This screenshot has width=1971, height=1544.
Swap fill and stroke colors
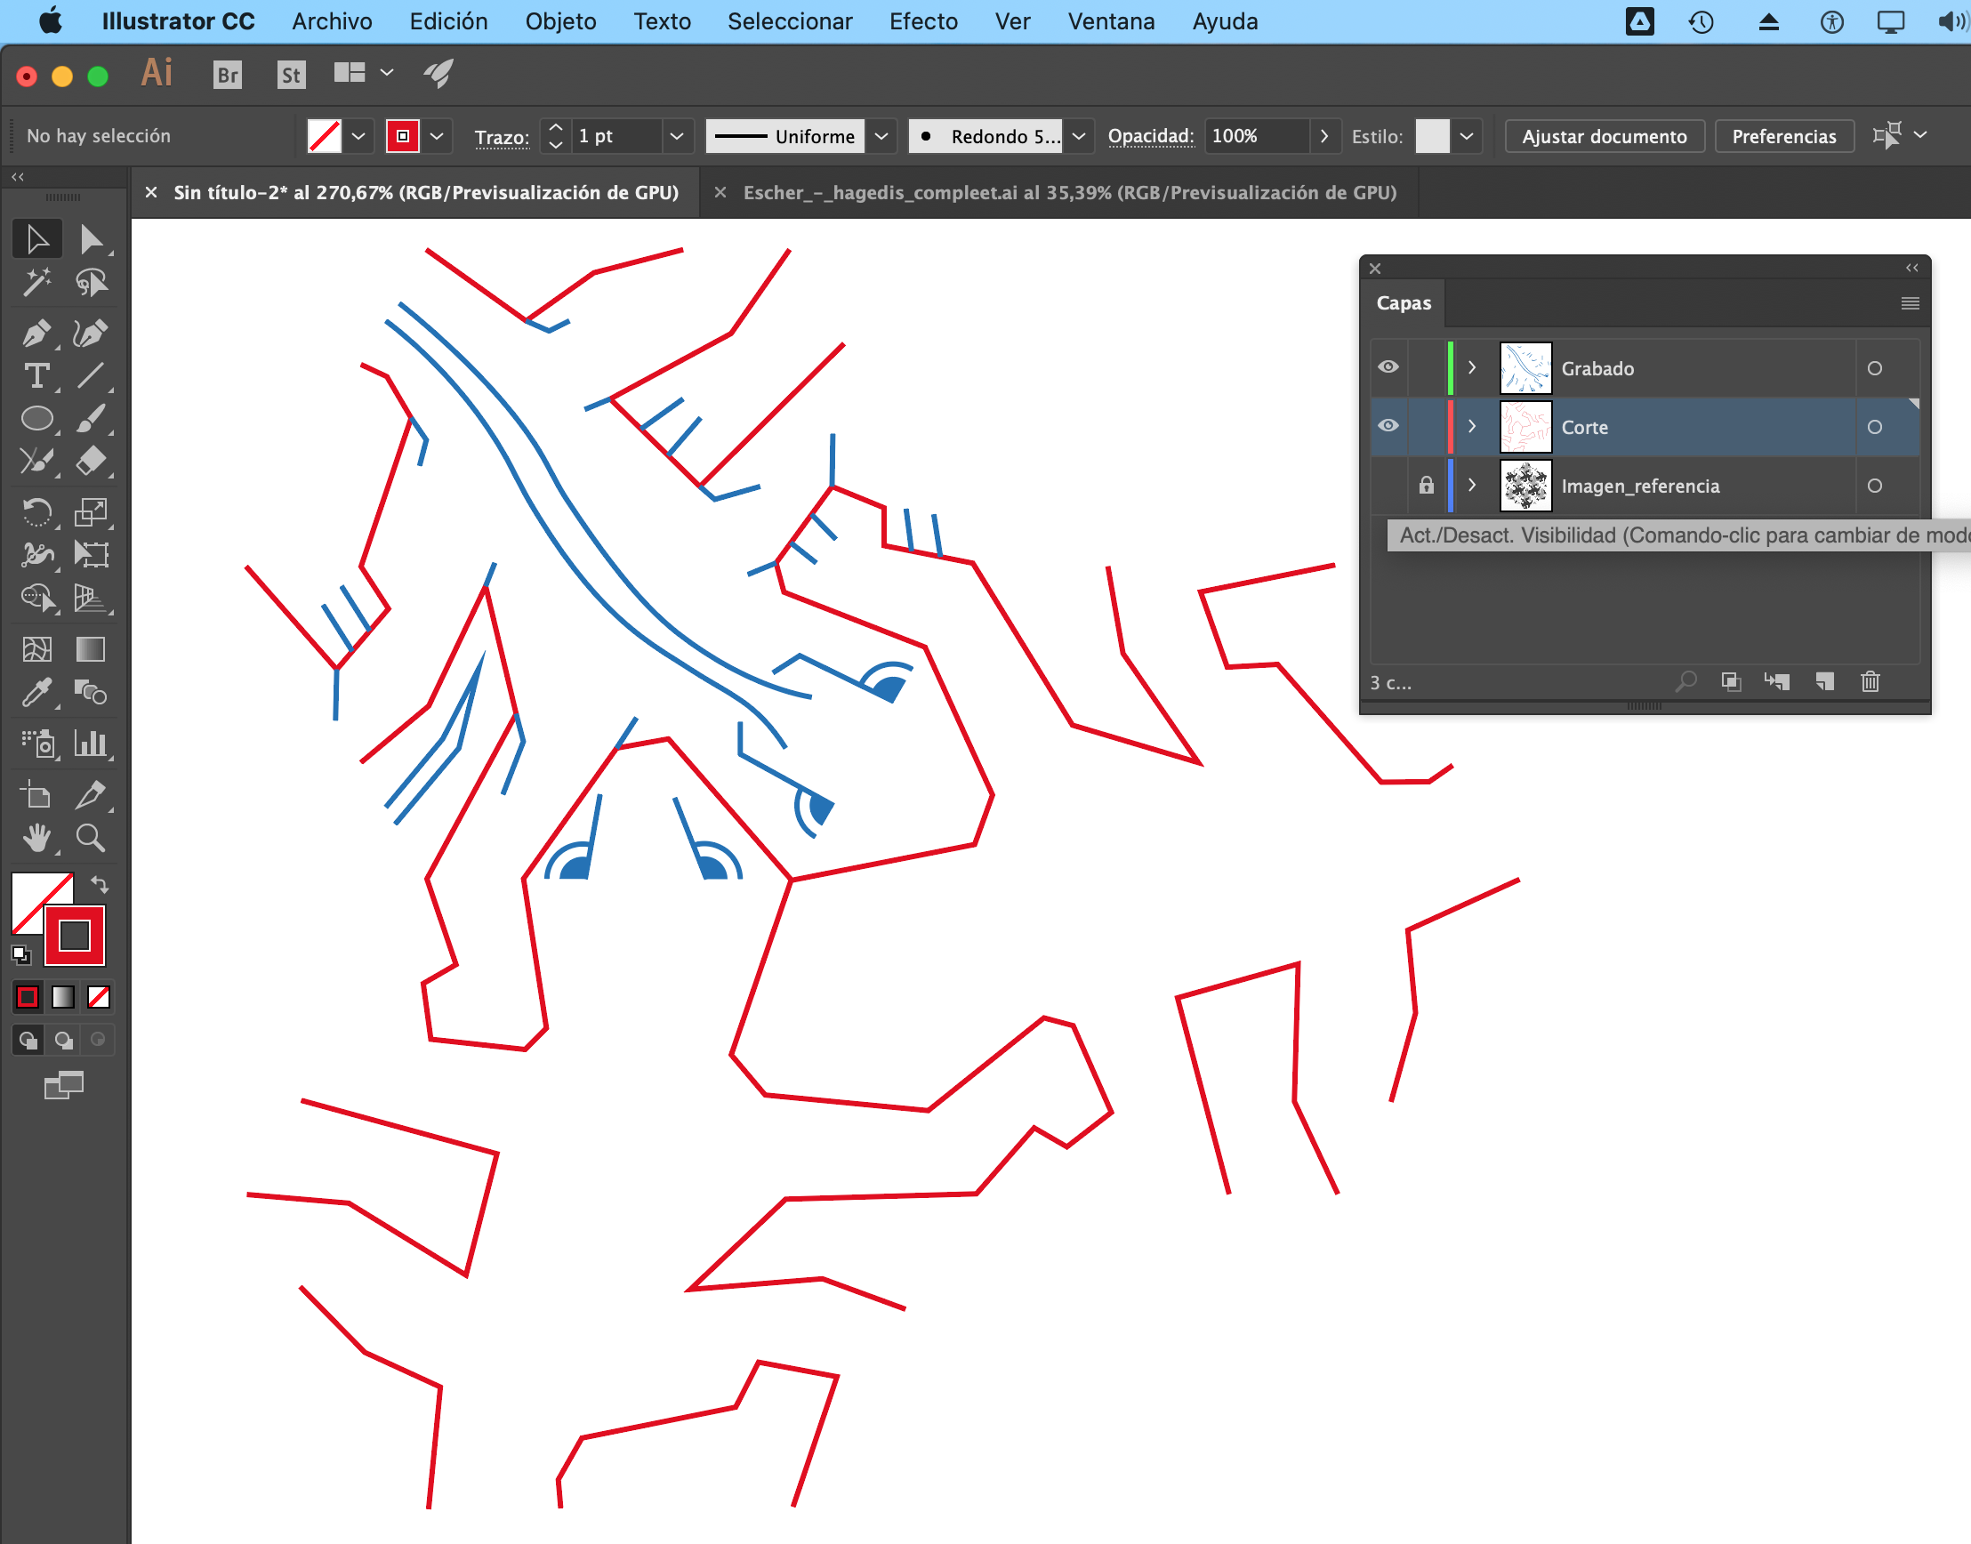100,884
